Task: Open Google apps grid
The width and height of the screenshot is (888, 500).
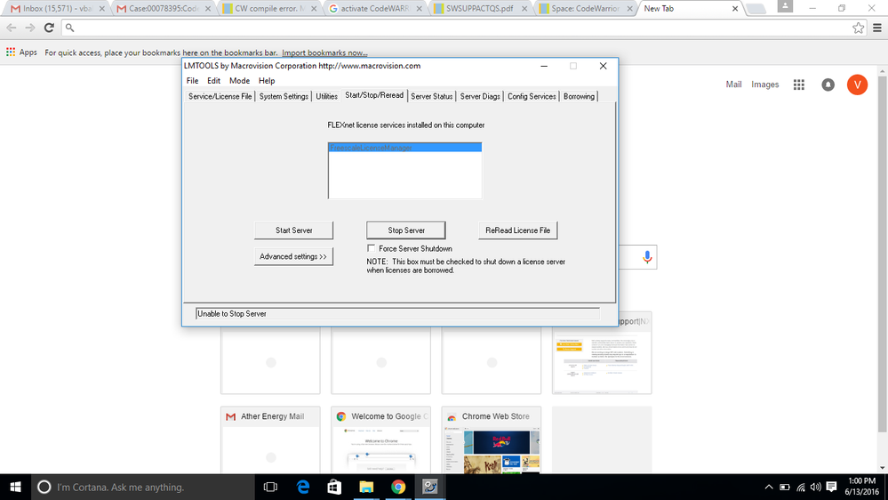Action: 798,85
